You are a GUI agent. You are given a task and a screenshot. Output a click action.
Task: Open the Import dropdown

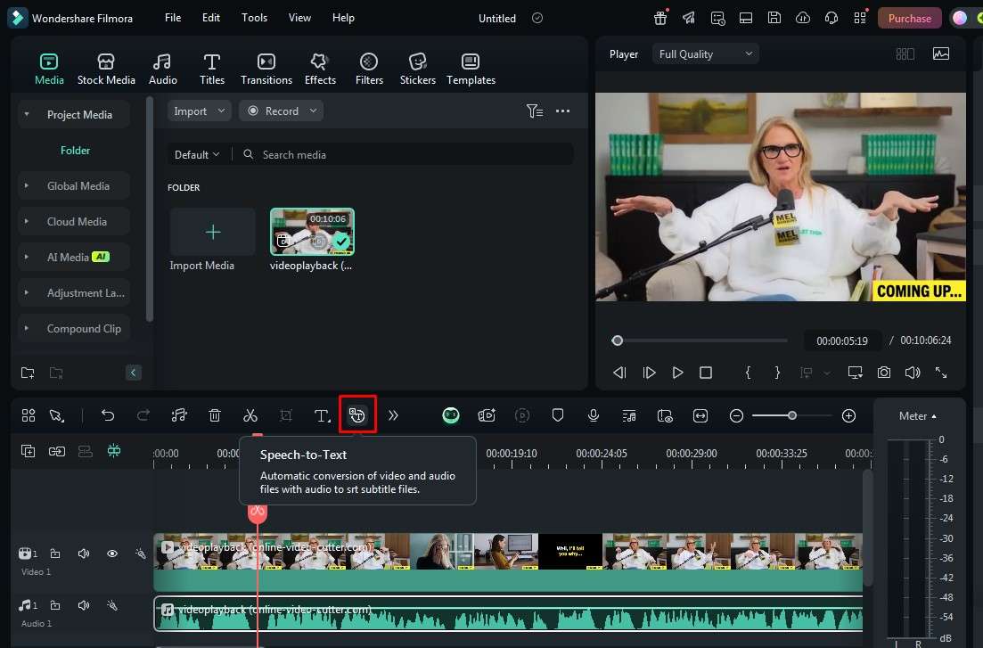tap(199, 111)
